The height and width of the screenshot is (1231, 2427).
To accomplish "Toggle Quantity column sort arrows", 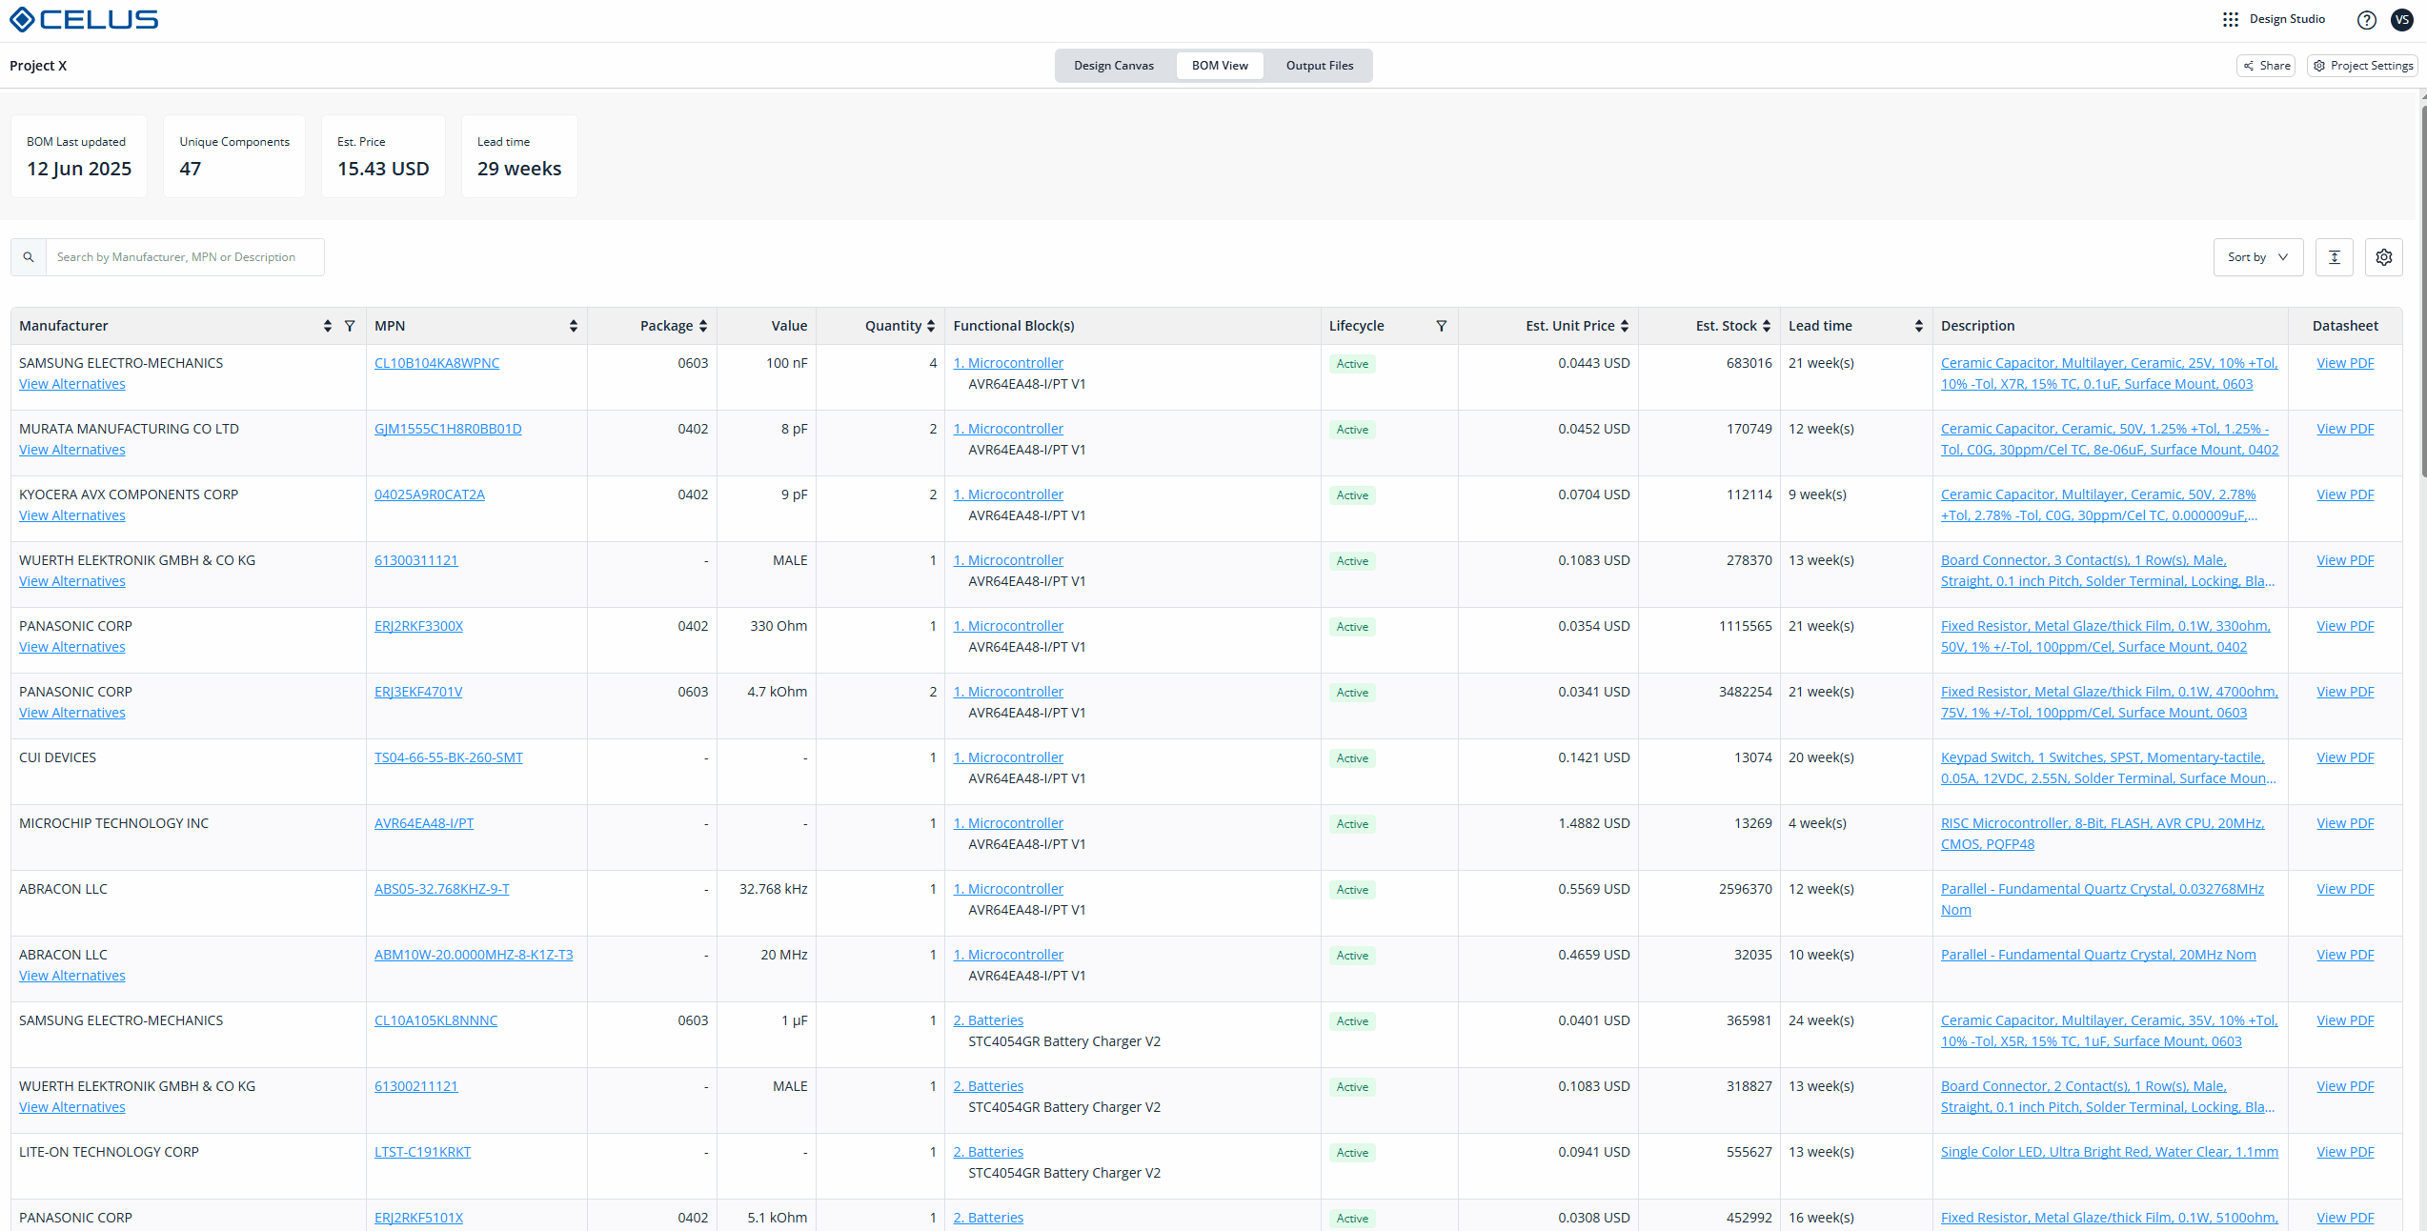I will (x=930, y=326).
